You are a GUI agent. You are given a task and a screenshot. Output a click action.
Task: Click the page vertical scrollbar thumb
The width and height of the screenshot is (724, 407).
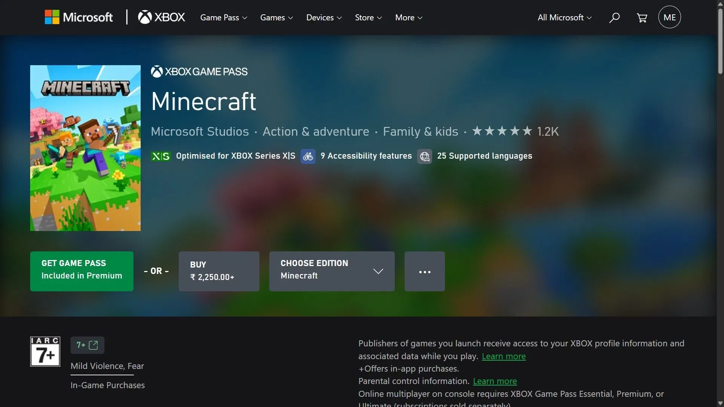click(720, 41)
